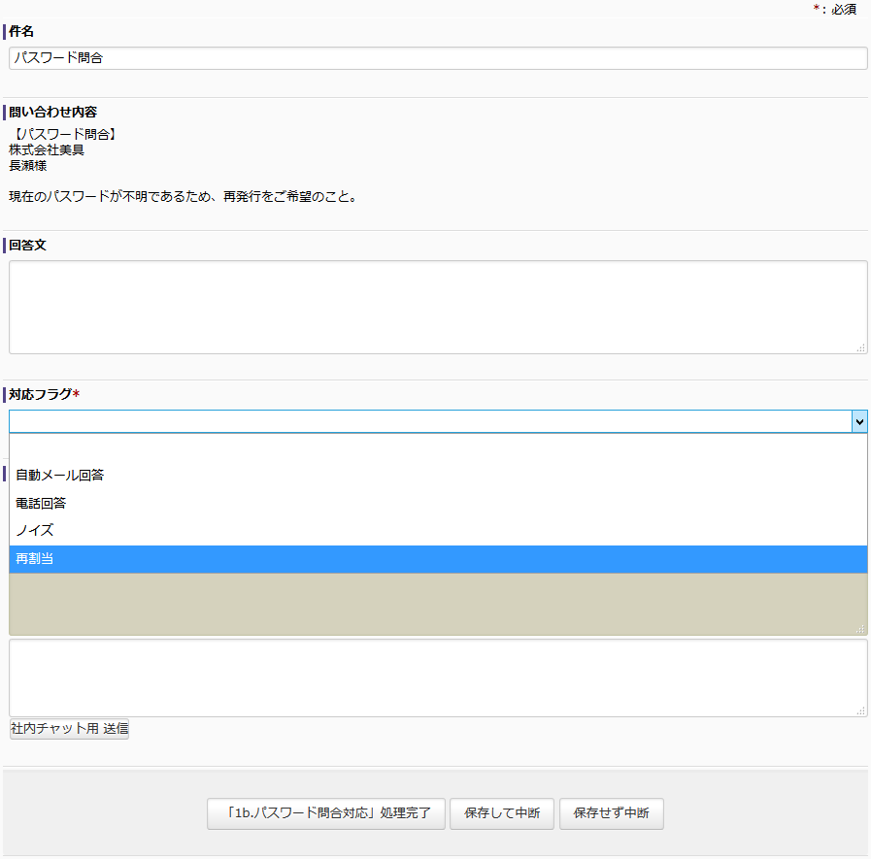Image resolution: width=871 pixels, height=859 pixels.
Task: Click the 対応フラグ dropdown arrow
Action: 858,421
